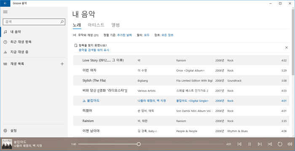Image resolution: width=295 pixels, height=151 pixels.
Task: Select song 이젠 남이야
Action: pos(181,131)
